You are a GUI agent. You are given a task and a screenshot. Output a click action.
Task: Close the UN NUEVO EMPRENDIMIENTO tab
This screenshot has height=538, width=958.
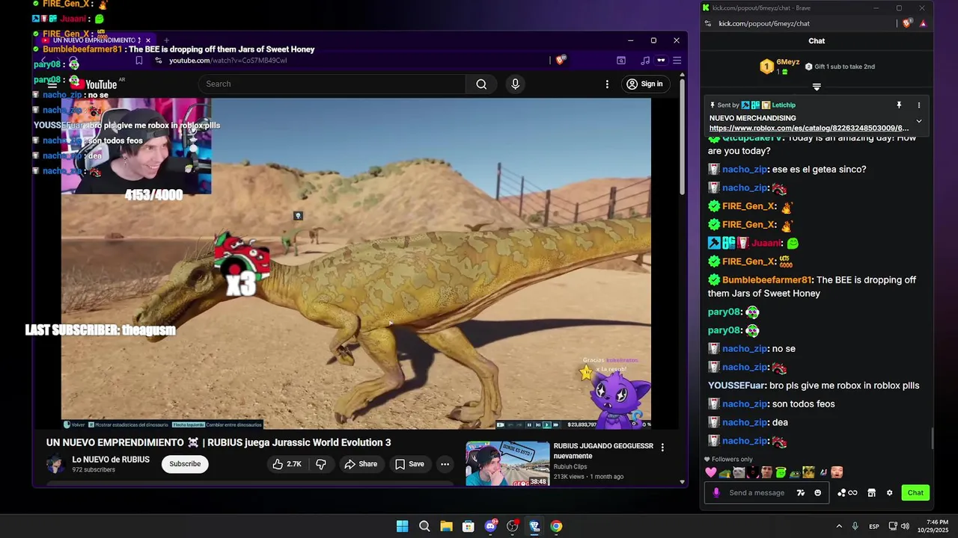tap(148, 40)
